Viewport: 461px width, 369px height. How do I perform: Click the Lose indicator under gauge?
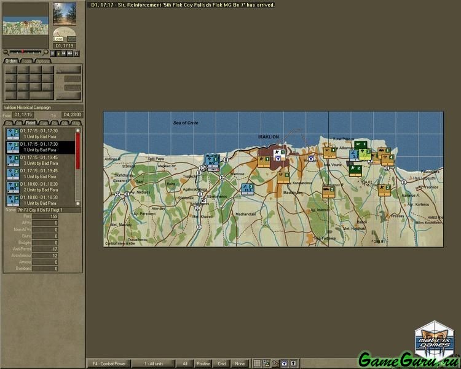pyautogui.click(x=58, y=39)
